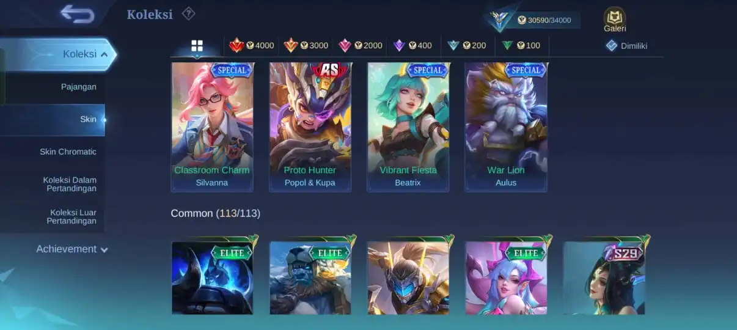Viewport: 737px width, 330px height.
Task: View the War Lion Aulus skin card
Action: coord(506,127)
